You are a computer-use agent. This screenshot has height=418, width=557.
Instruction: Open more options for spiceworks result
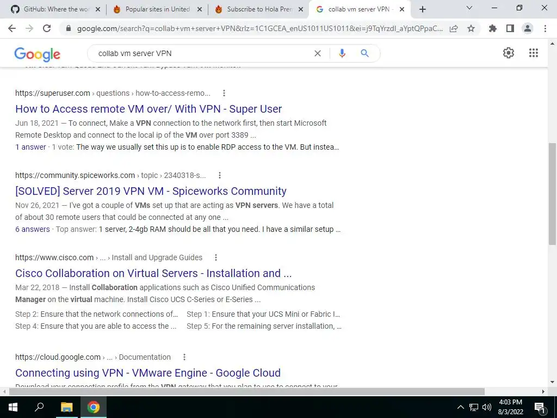tap(220, 175)
